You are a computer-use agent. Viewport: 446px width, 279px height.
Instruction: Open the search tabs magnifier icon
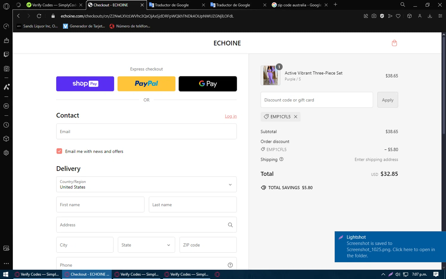403,5
